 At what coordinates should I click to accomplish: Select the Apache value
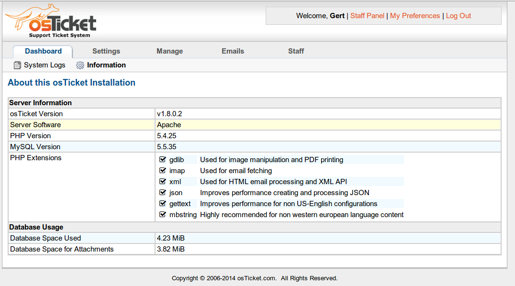coord(169,125)
